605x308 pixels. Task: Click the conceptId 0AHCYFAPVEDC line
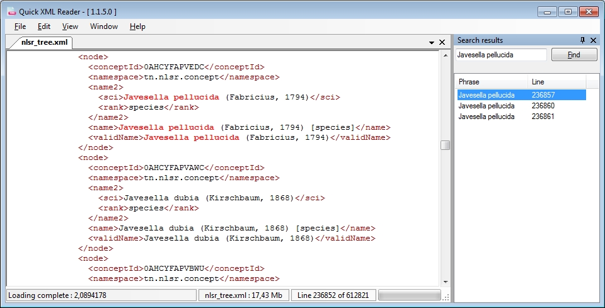point(176,67)
